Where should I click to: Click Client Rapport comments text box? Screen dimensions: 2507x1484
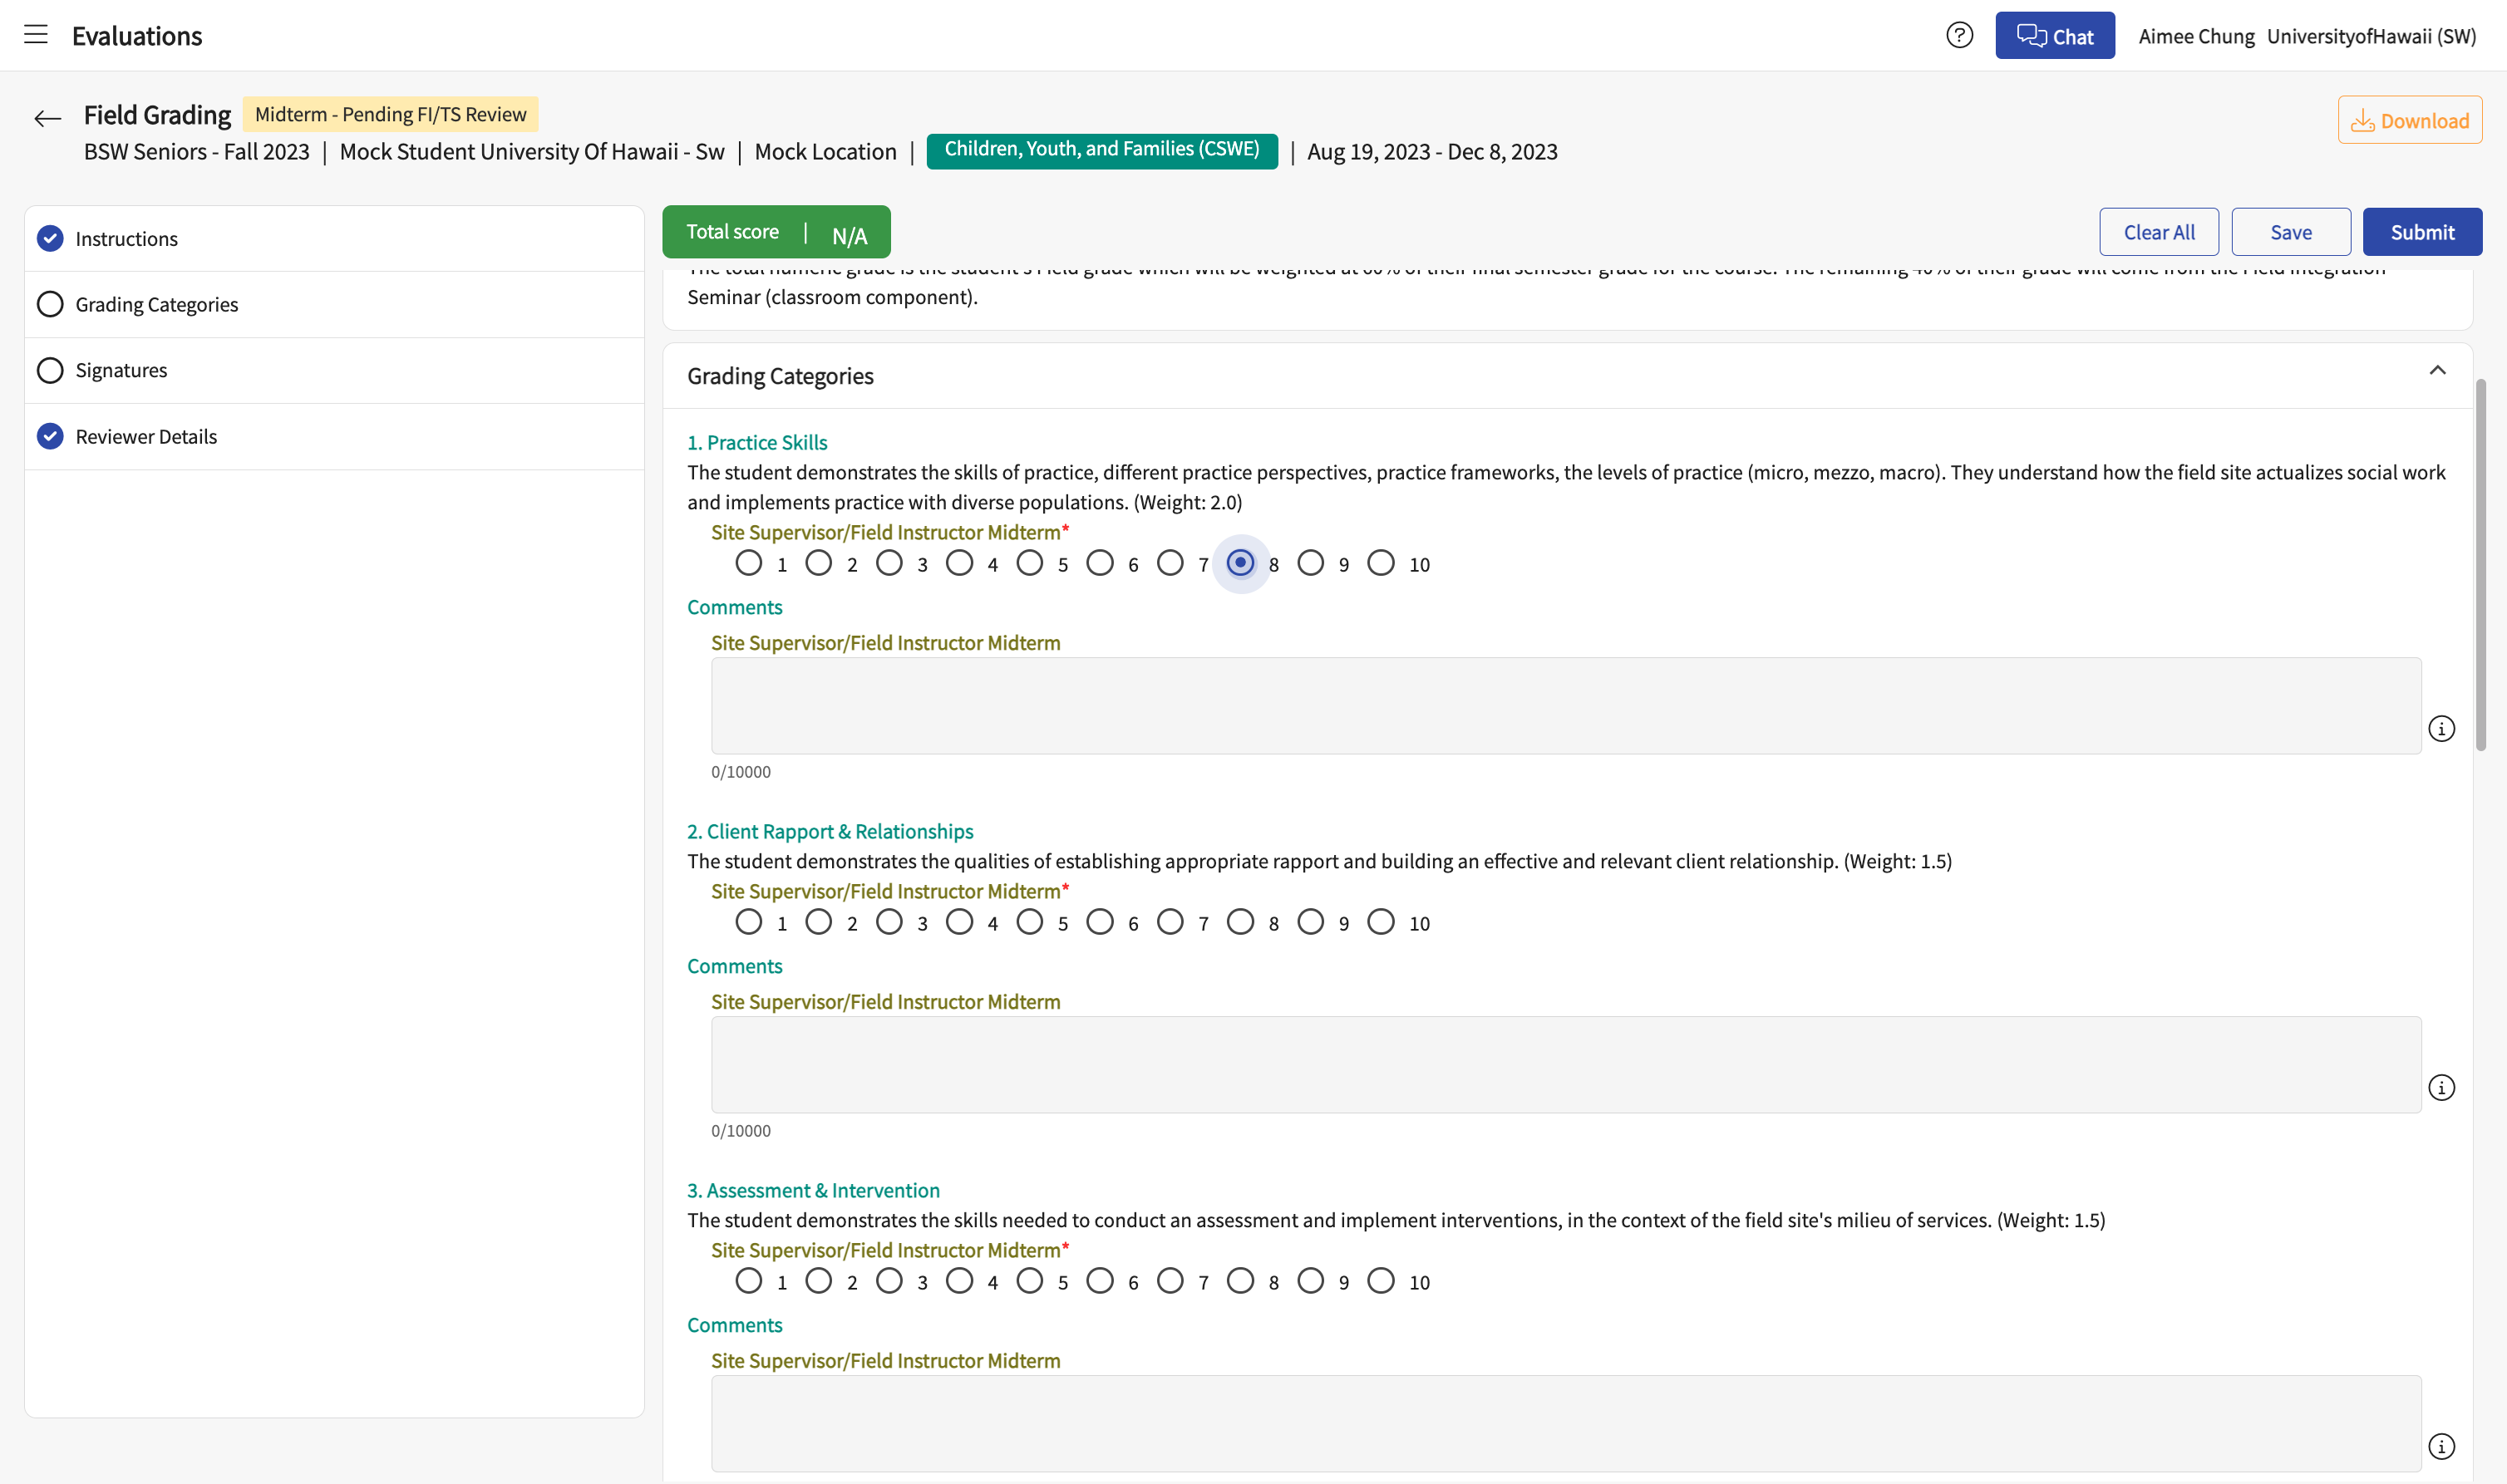coord(1565,1065)
